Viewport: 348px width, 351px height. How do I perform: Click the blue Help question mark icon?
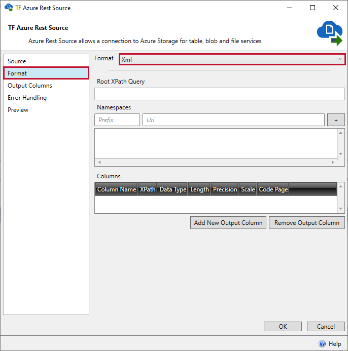click(x=322, y=343)
